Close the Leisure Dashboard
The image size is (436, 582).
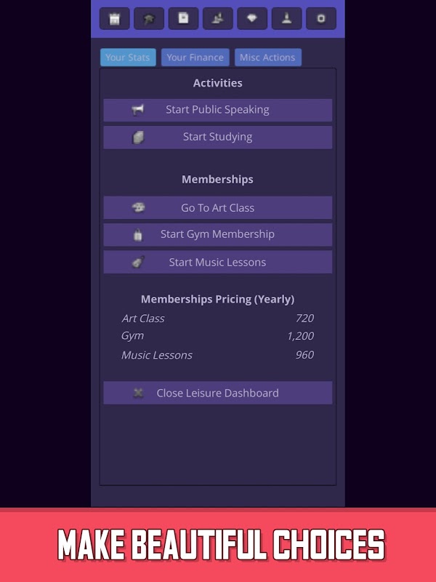[217, 393]
